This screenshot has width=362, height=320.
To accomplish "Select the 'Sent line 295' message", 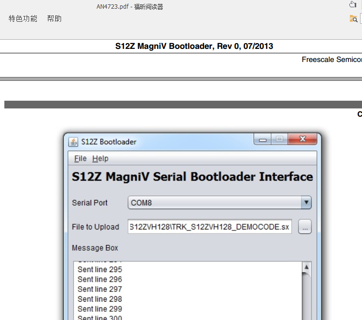I will click(100, 269).
